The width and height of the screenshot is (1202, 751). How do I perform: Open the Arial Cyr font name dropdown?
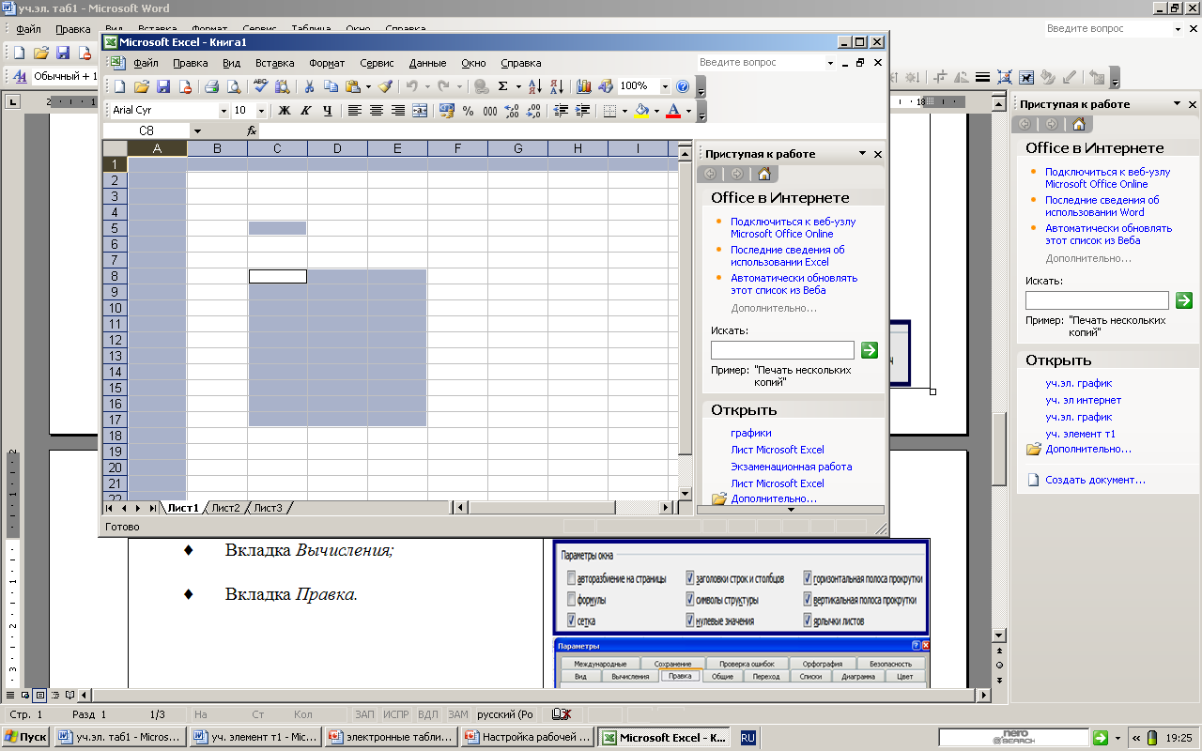point(223,111)
